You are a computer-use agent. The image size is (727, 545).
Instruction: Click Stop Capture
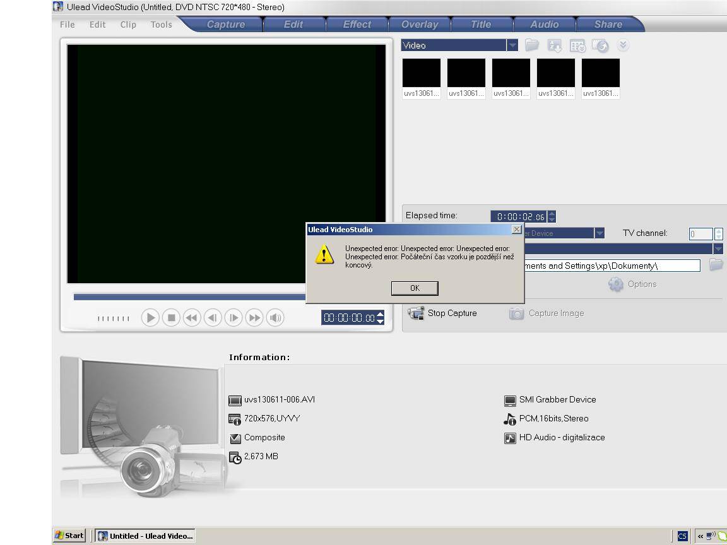click(x=442, y=314)
